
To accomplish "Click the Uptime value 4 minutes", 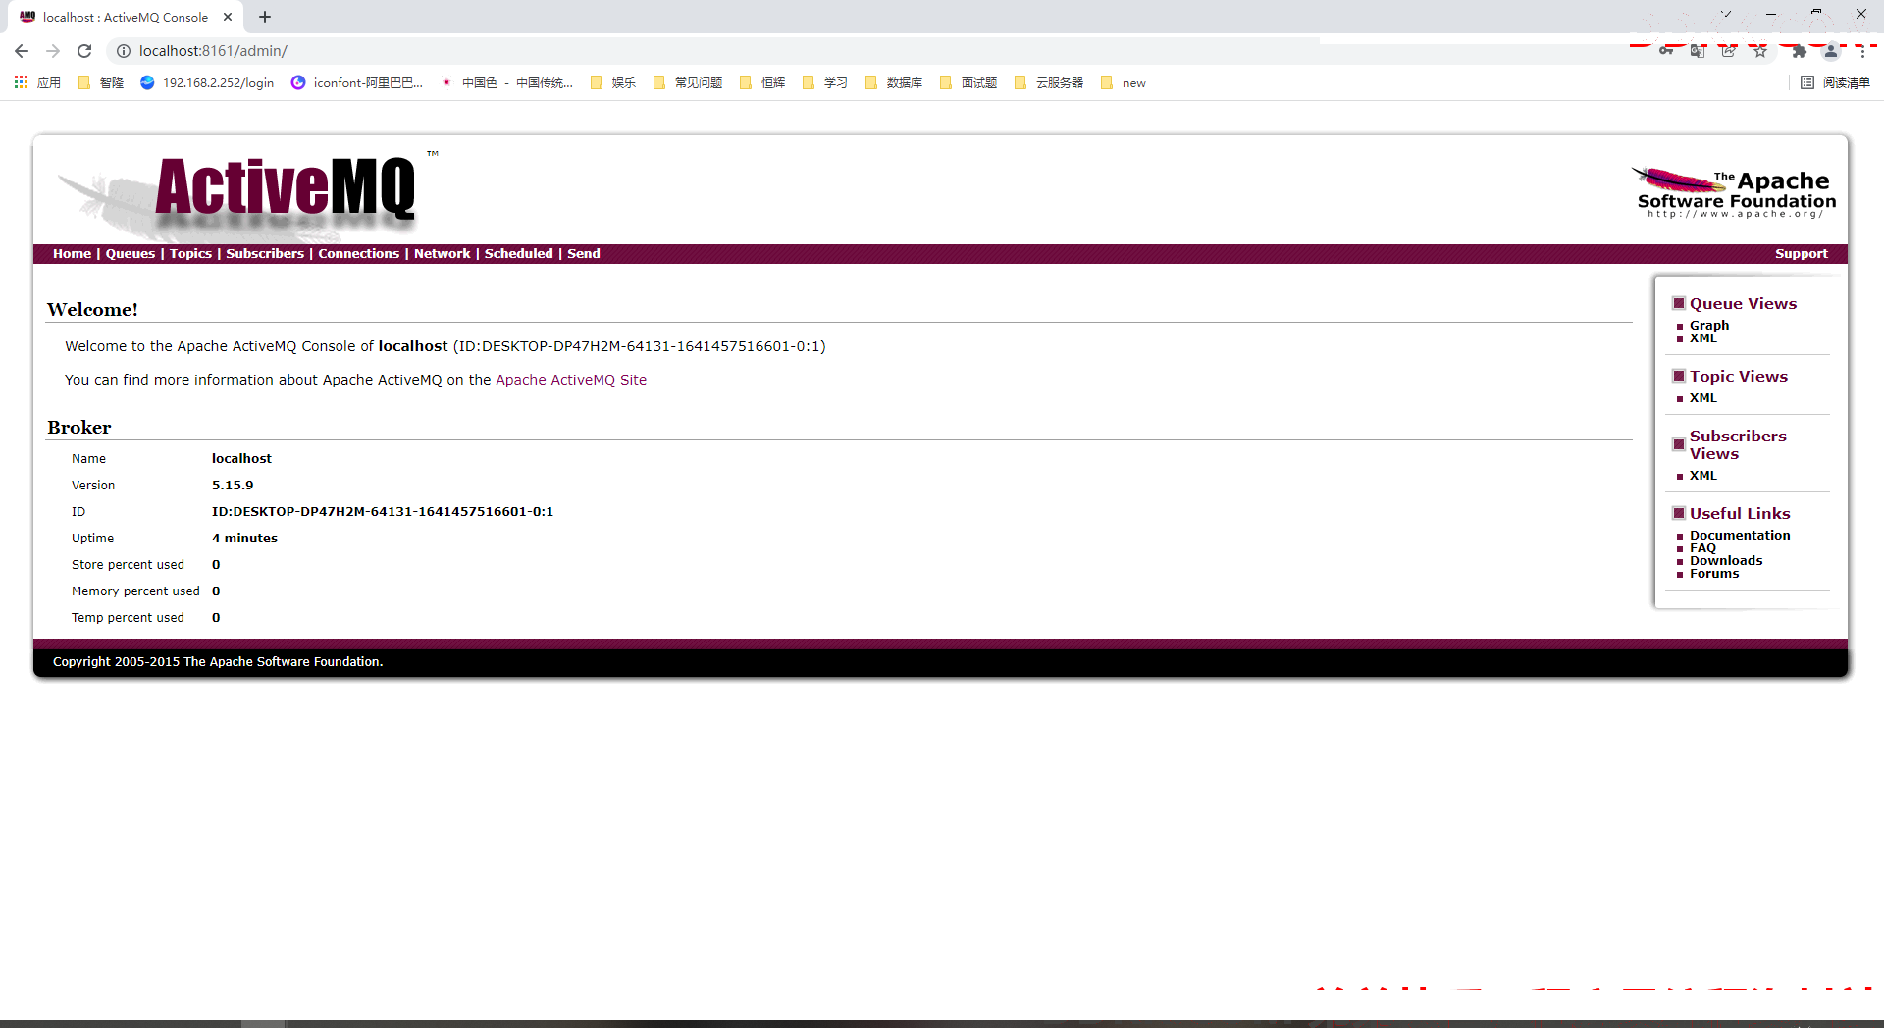I will point(244,538).
